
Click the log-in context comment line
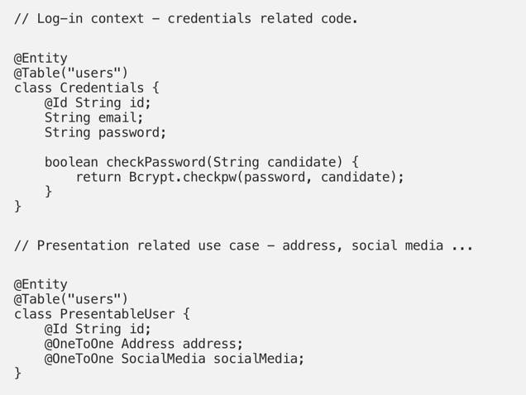(x=186, y=18)
